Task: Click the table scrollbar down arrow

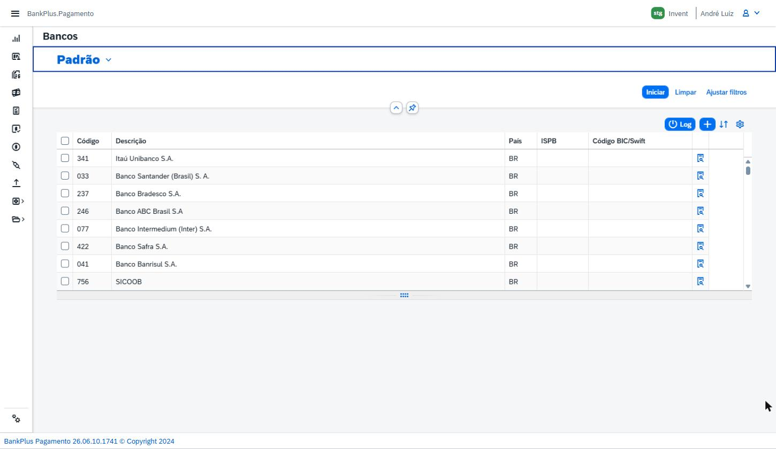Action: click(748, 287)
